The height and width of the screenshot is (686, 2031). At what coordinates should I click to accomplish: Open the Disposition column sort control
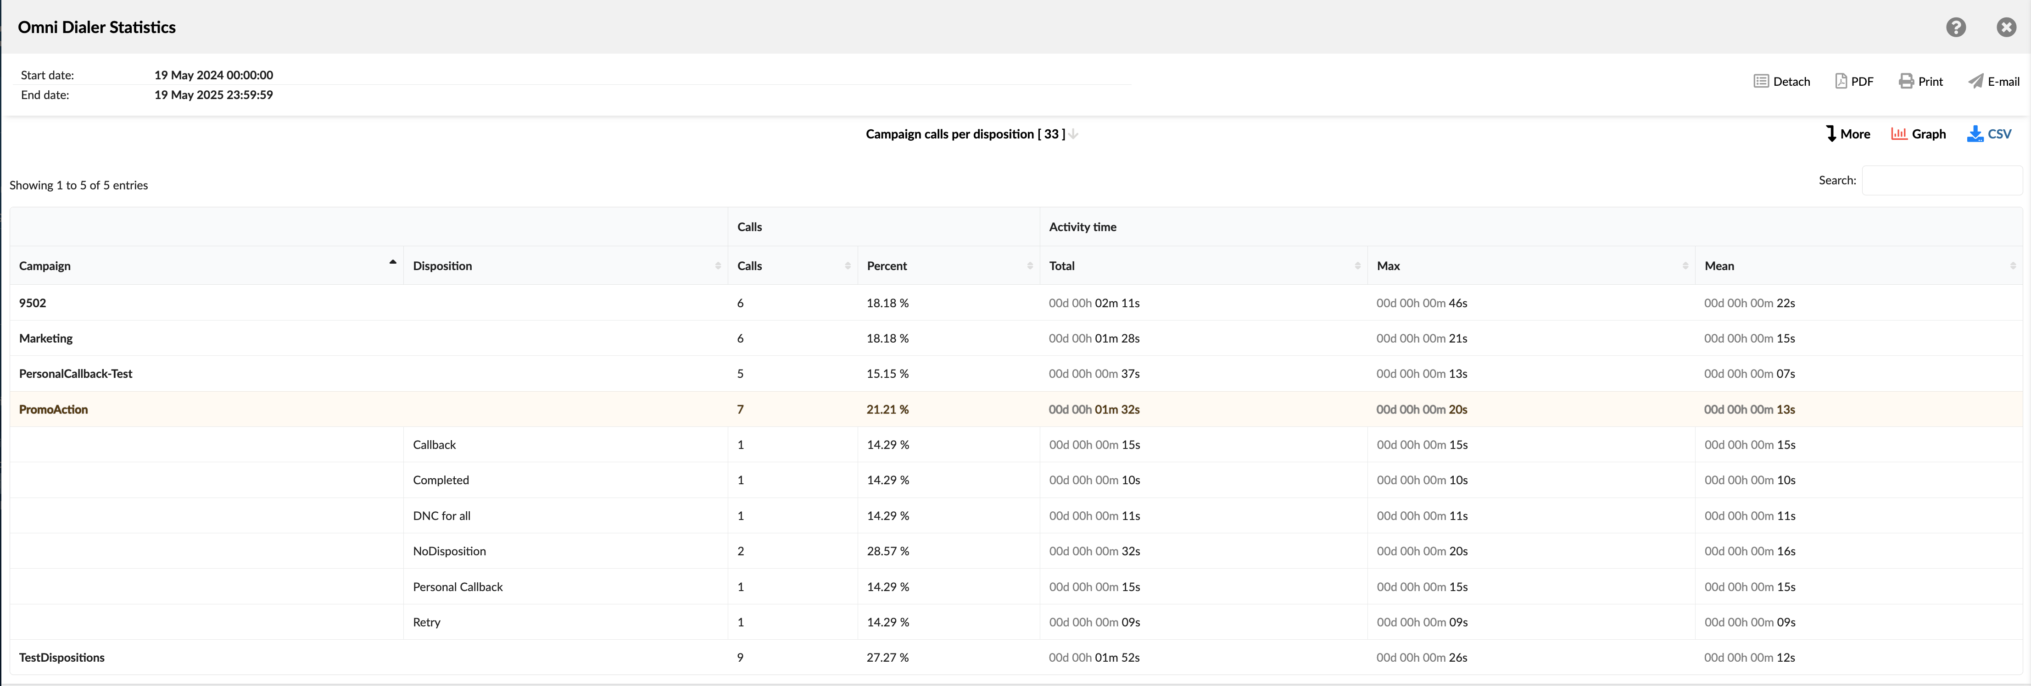coord(718,266)
